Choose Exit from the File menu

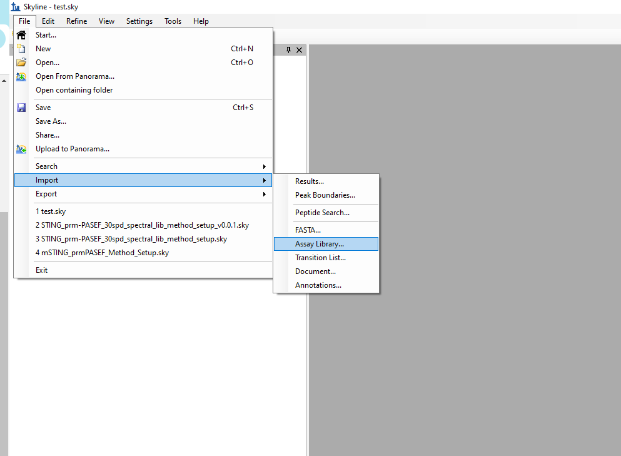point(41,270)
